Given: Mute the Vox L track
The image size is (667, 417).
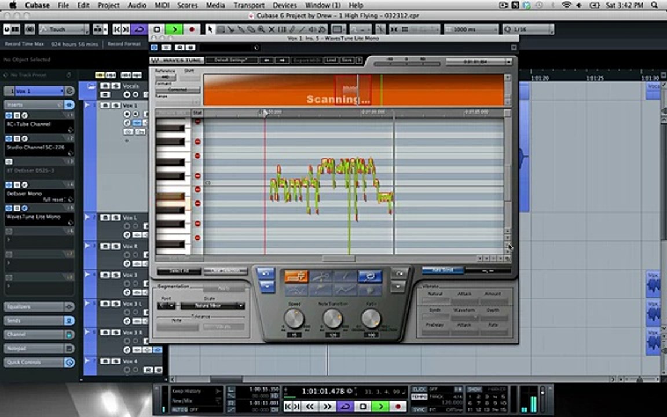Looking at the screenshot, I should pyautogui.click(x=105, y=217).
